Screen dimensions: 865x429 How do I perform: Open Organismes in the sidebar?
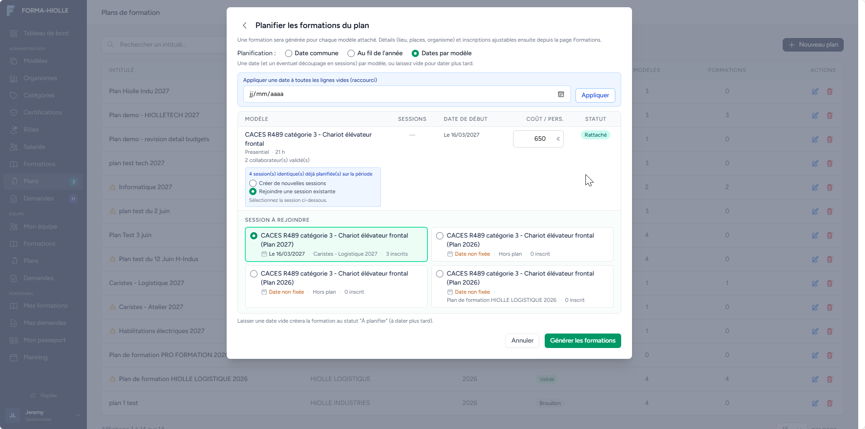(x=43, y=78)
